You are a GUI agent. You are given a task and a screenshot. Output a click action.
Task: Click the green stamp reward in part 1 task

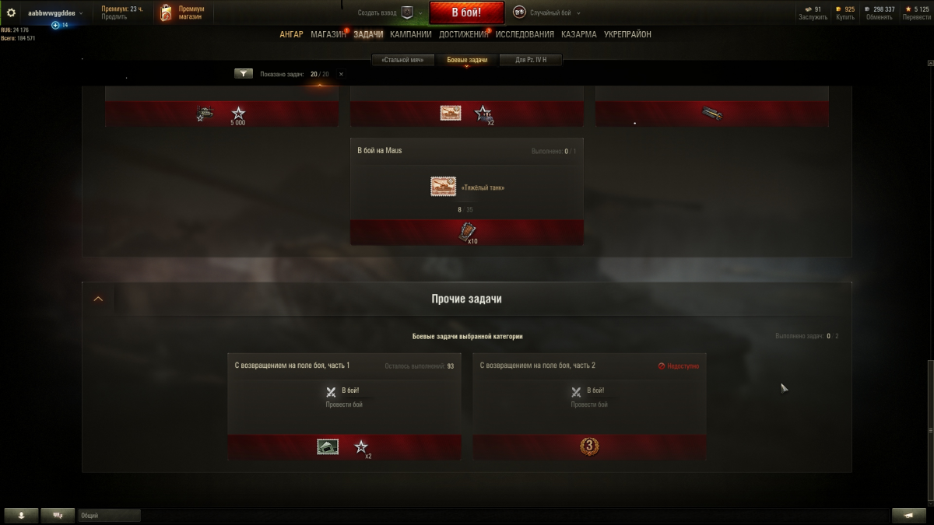coord(328,446)
